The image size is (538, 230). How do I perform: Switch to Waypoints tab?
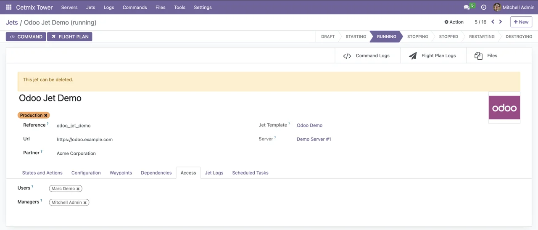121,173
